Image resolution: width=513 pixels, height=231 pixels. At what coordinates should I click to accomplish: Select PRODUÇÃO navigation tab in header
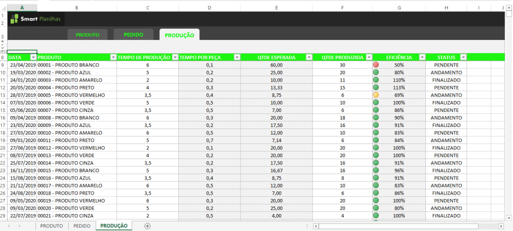179,34
